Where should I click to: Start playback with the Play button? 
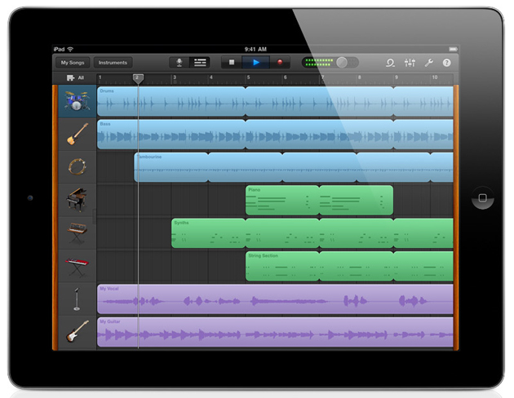(x=256, y=62)
